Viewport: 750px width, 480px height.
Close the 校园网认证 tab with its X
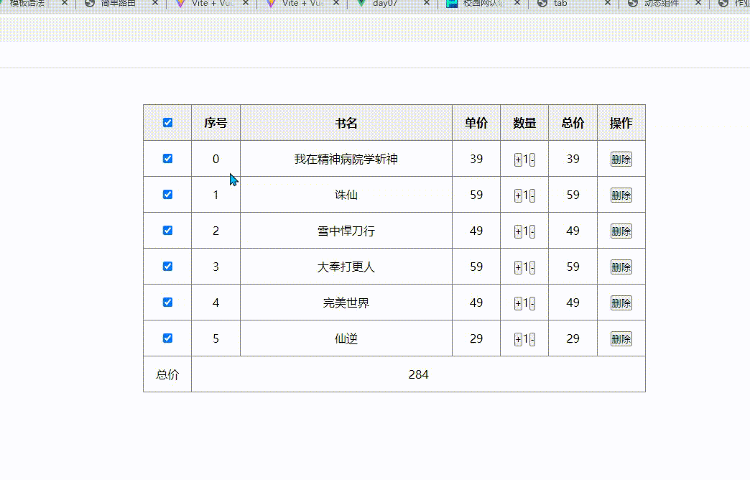(x=517, y=3)
